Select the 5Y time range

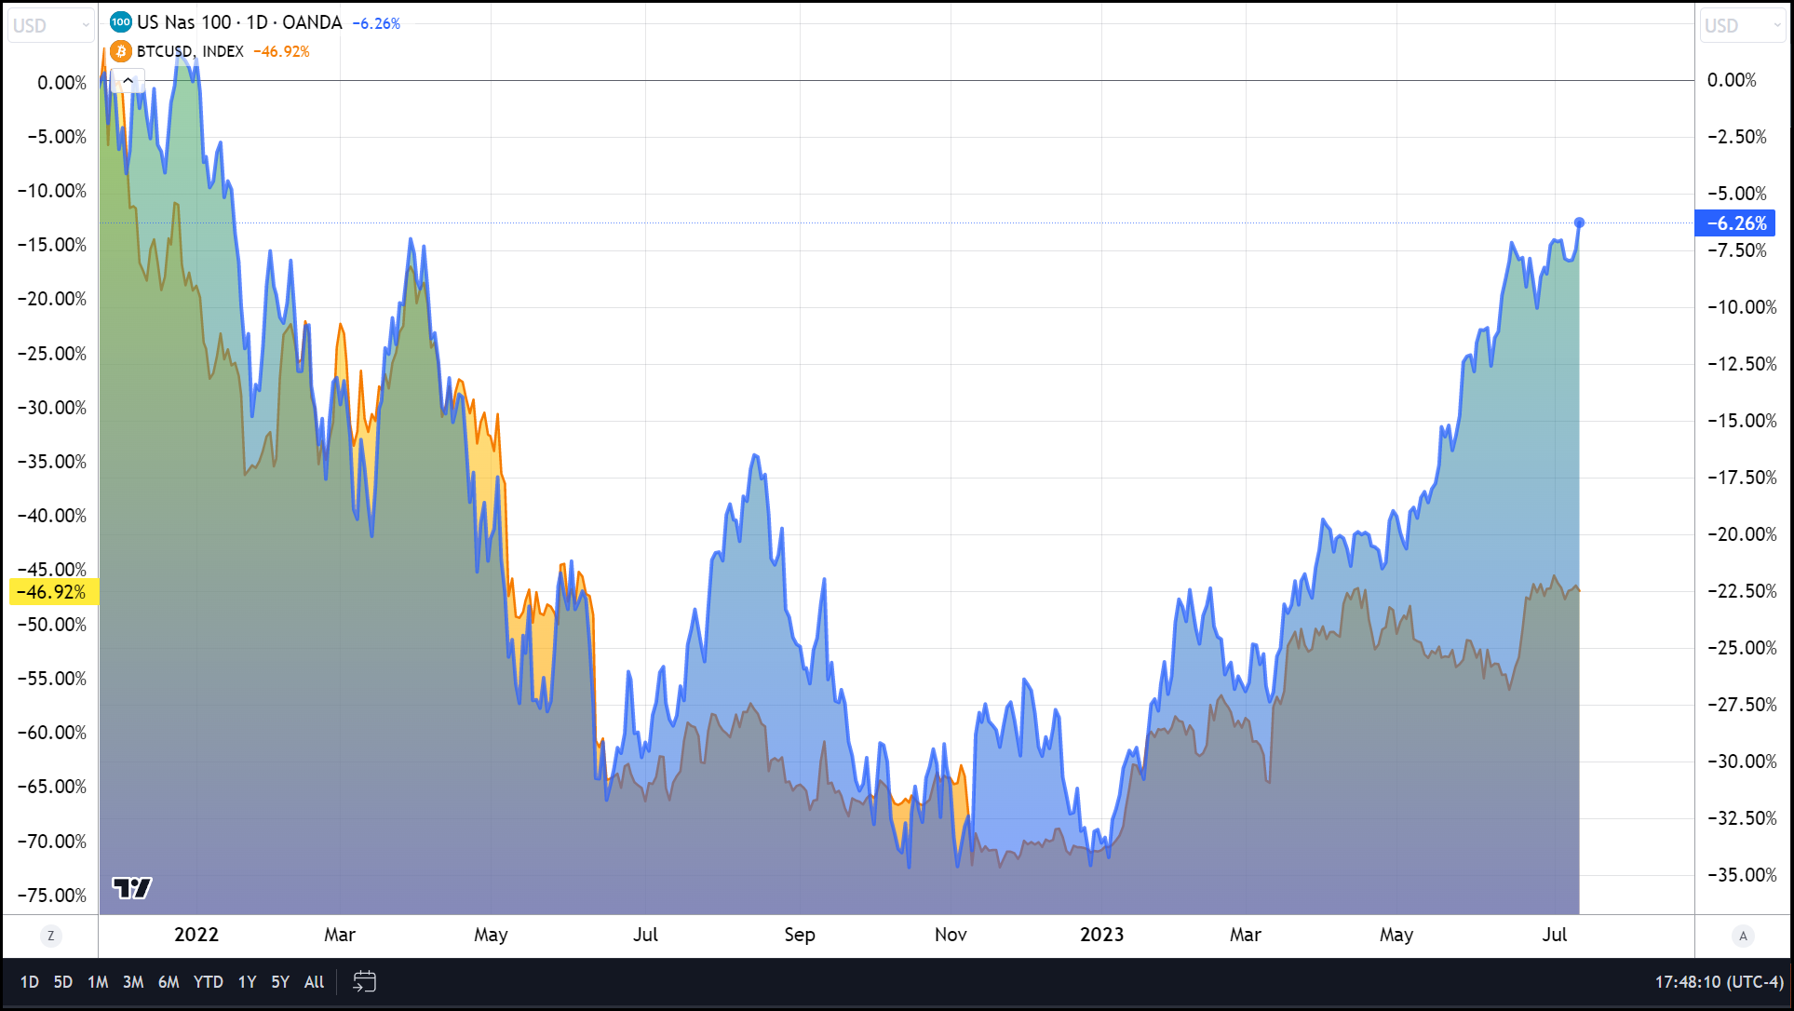(280, 982)
